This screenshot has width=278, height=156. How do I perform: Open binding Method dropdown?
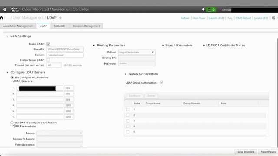(137, 52)
